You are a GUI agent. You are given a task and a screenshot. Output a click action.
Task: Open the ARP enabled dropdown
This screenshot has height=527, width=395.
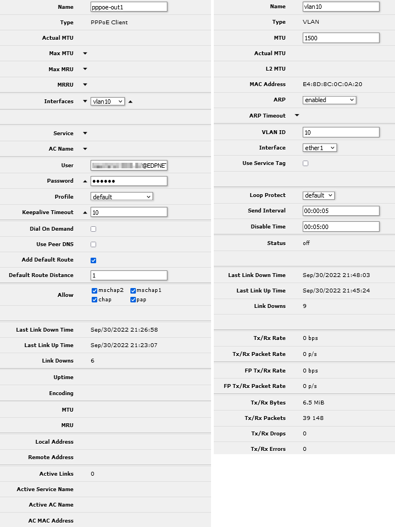329,100
